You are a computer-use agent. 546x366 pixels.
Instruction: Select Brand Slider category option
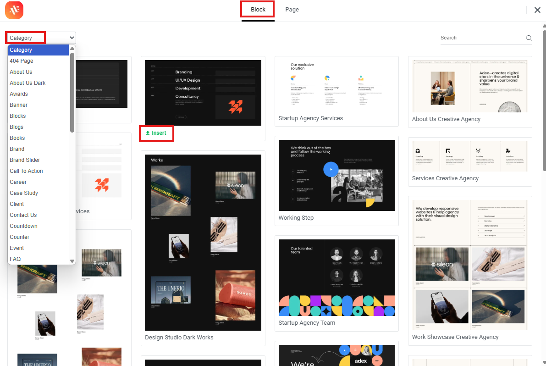coord(39,160)
